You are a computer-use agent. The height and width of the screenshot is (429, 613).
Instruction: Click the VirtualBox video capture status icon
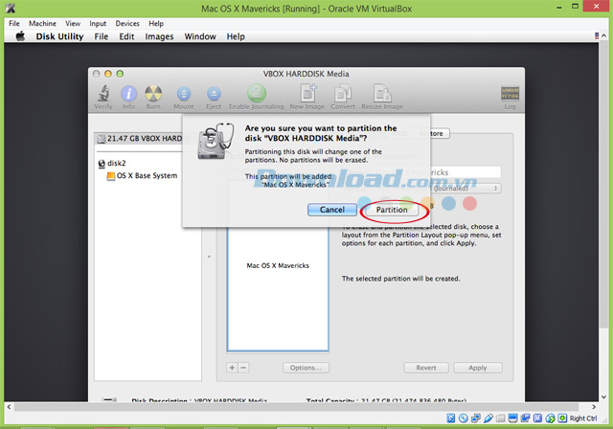click(x=525, y=418)
